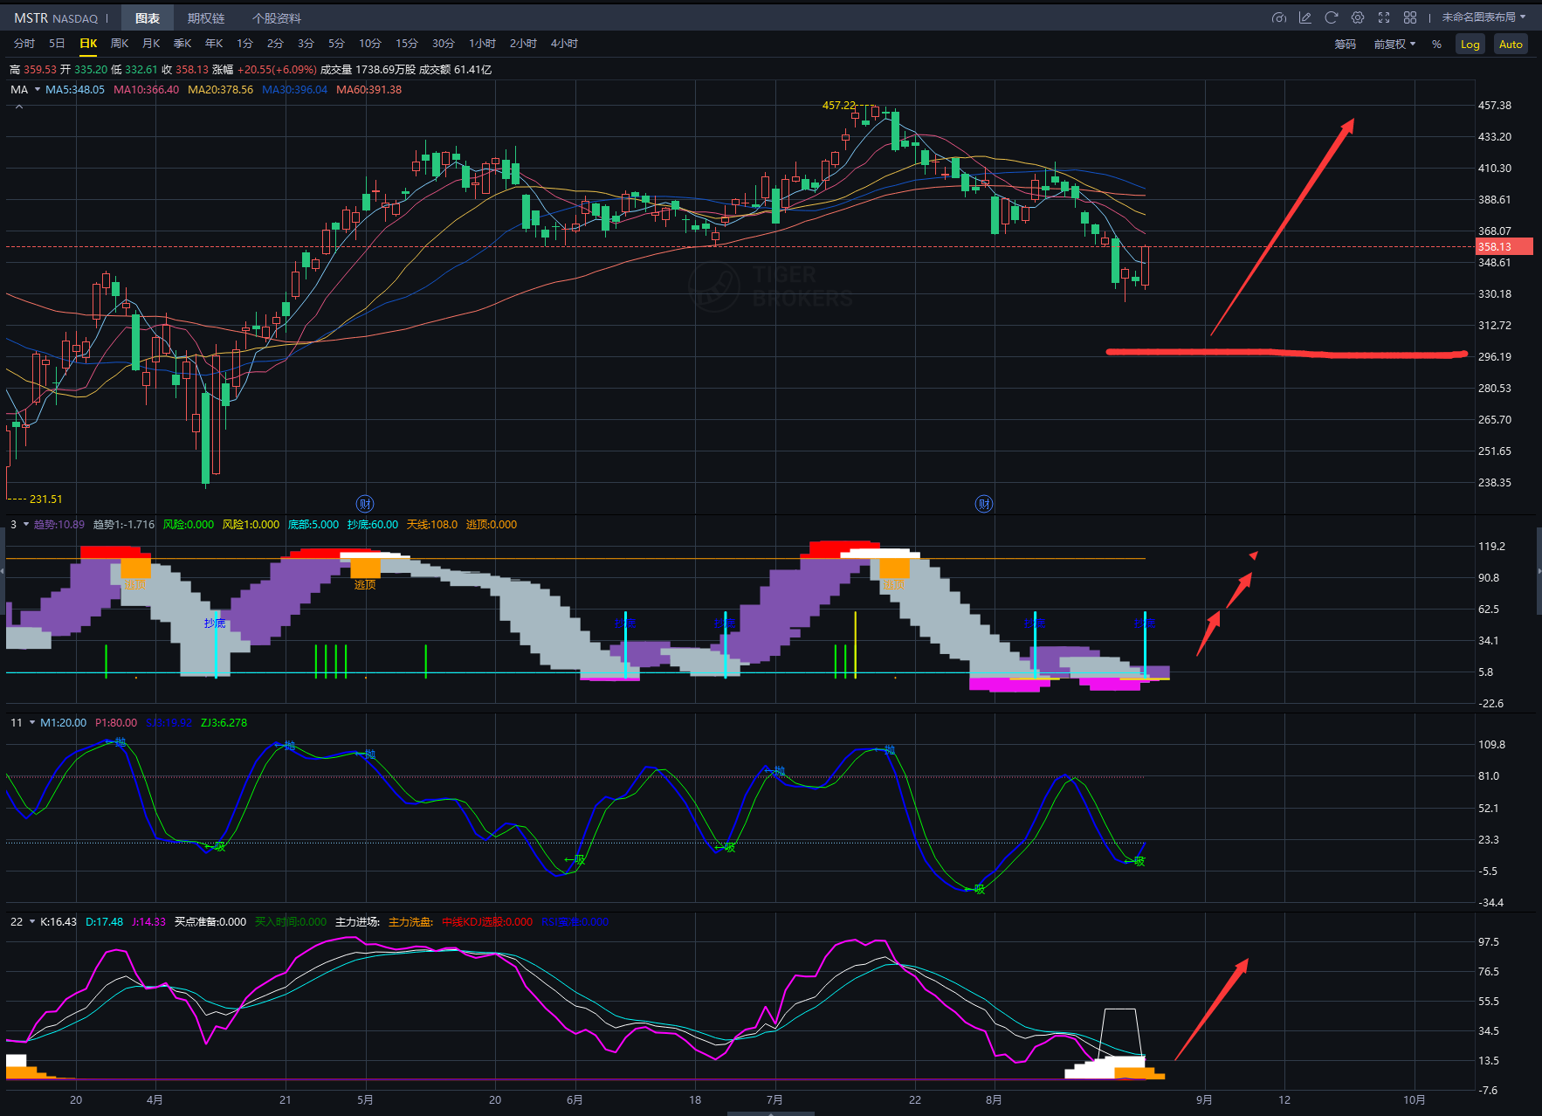1542x1116 pixels.
Task: Click the P1:80.00 indicator value
Action: pyautogui.click(x=116, y=723)
